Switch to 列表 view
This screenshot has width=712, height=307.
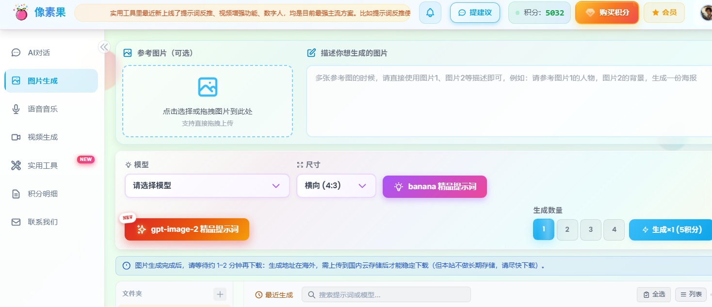point(691,294)
